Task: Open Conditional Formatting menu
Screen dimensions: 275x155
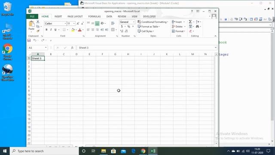Action: pos(153,22)
